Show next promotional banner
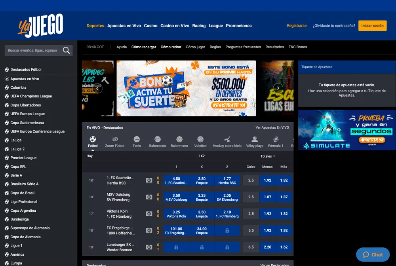396x266 pixels. 278,88
